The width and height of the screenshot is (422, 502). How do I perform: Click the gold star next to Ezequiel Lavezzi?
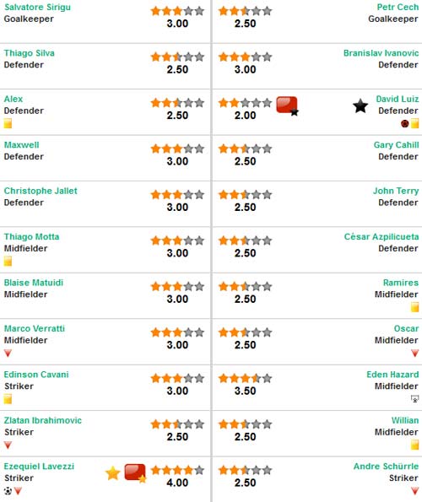click(x=113, y=473)
